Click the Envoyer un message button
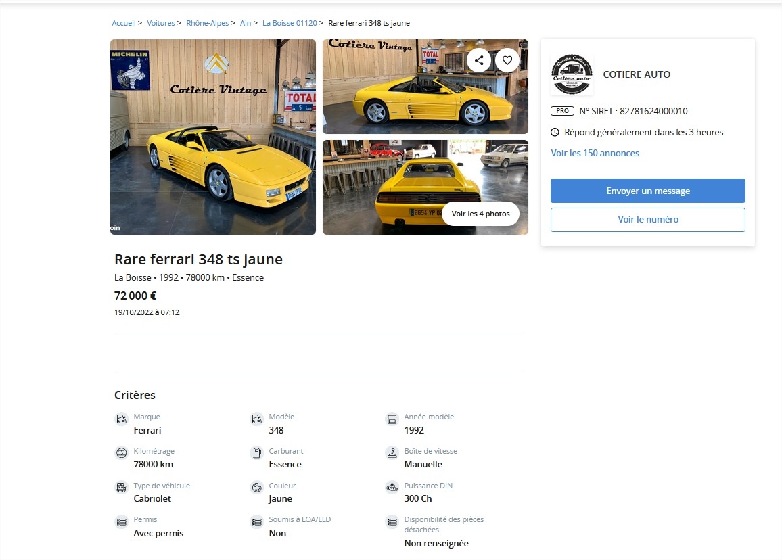 648,191
